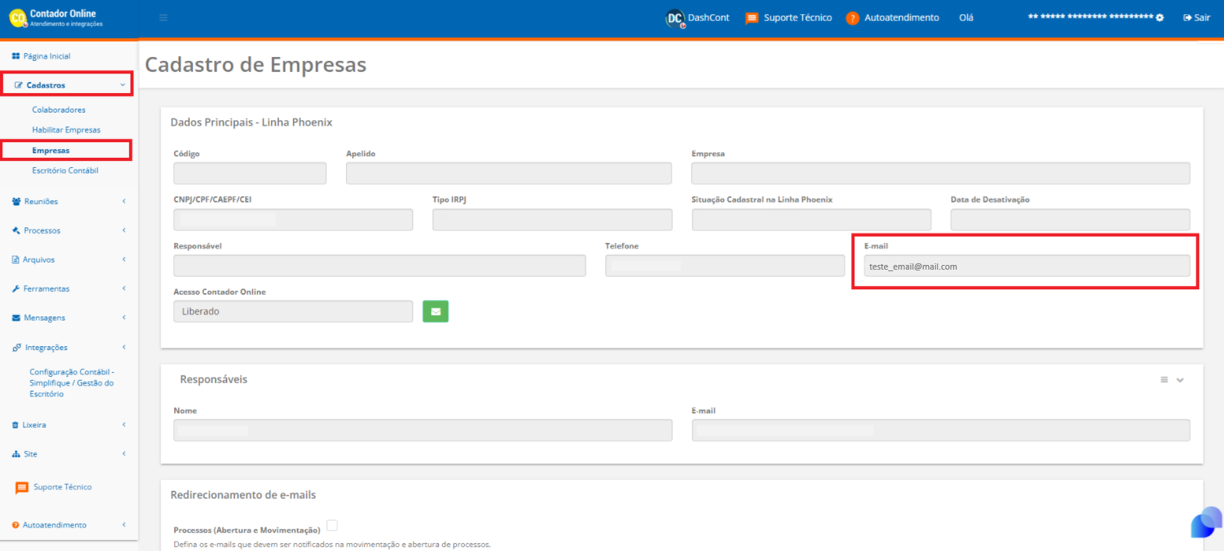
Task: Go to Habilitar Empresas
Action: point(66,130)
